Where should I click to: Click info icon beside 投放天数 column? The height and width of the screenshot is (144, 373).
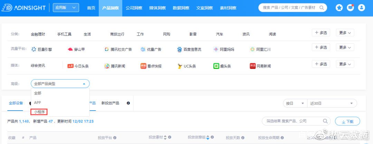[x=243, y=138]
